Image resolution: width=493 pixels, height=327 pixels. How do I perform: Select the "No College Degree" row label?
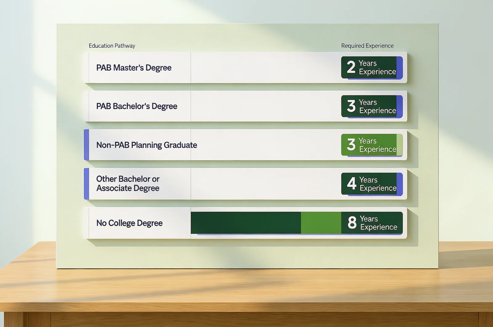click(x=129, y=223)
